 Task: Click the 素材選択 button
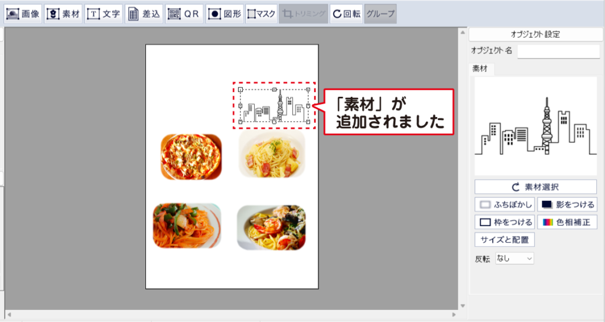(x=535, y=187)
